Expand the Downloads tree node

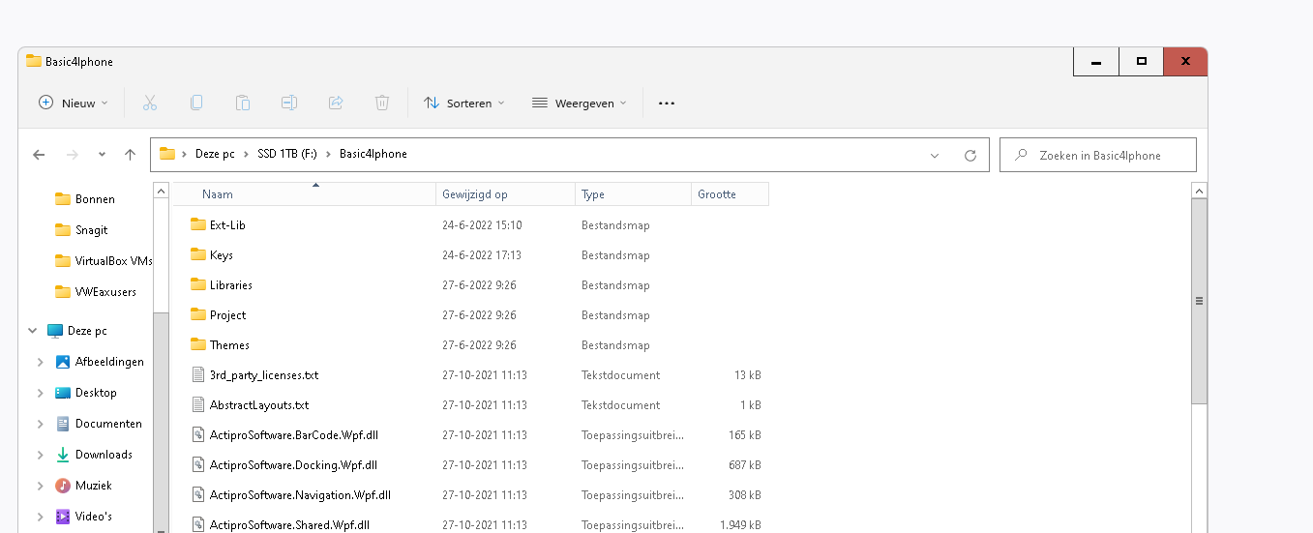pyautogui.click(x=40, y=455)
